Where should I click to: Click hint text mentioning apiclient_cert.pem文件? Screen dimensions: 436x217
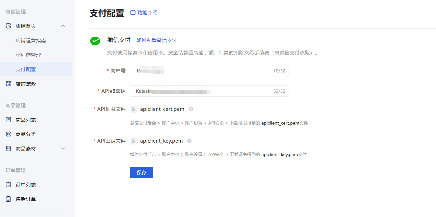(219, 123)
